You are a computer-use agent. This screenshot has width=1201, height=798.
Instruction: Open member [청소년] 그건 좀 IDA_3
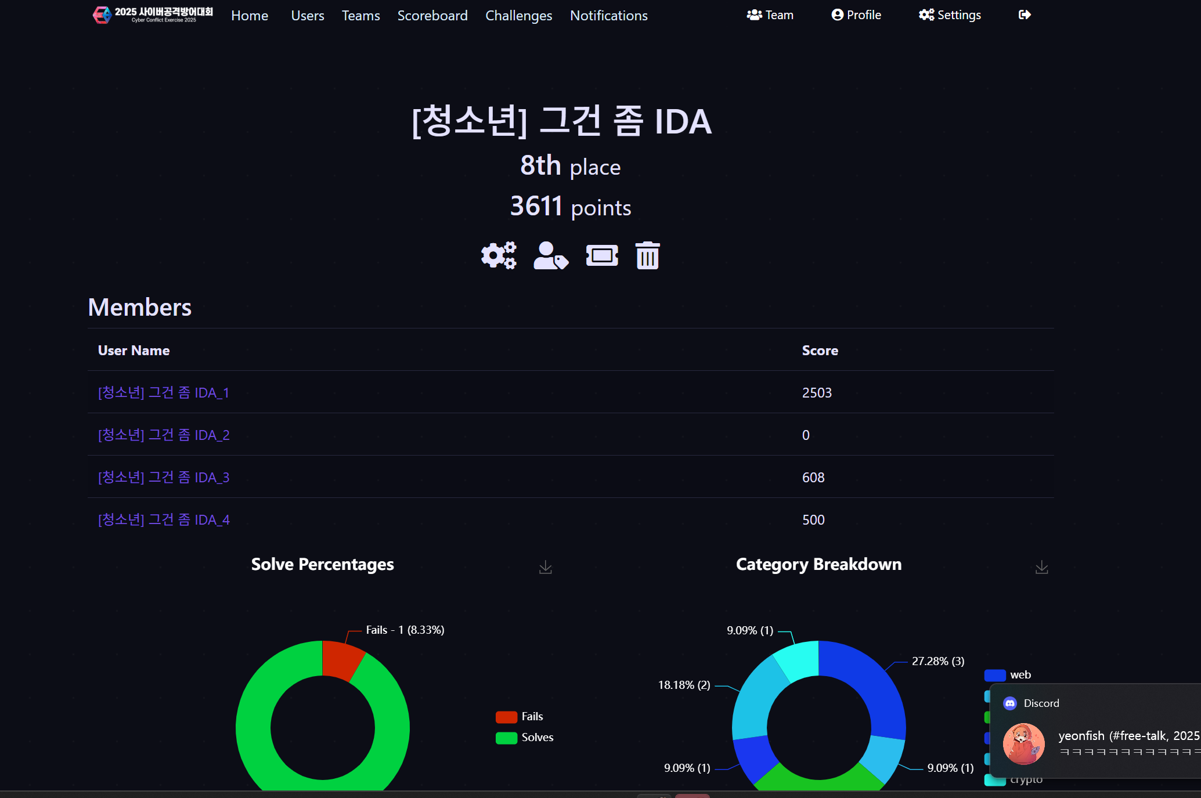(x=164, y=478)
